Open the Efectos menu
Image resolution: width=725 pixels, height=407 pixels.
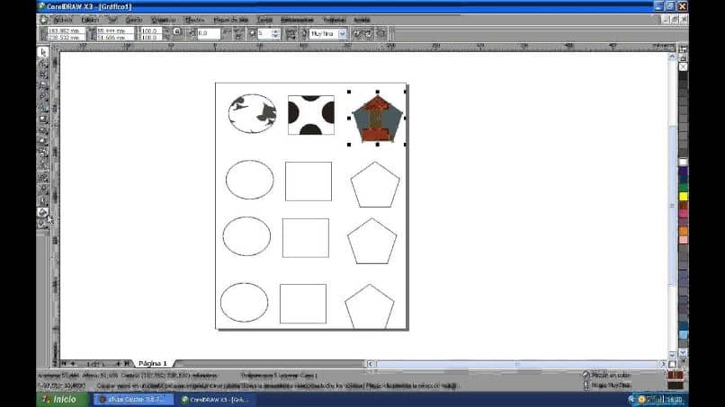coord(194,20)
